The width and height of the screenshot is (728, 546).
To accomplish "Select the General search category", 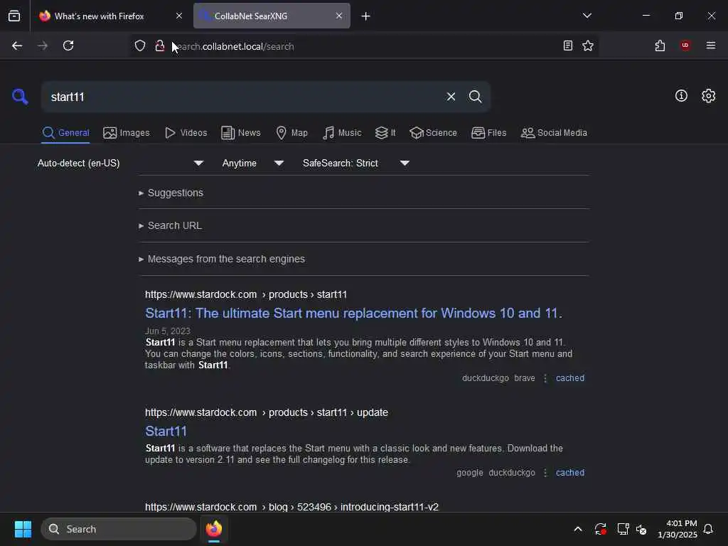I will [65, 133].
